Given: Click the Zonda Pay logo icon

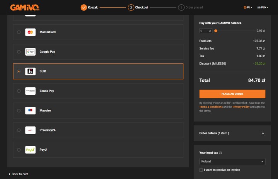Looking at the screenshot, I should pos(31,91).
